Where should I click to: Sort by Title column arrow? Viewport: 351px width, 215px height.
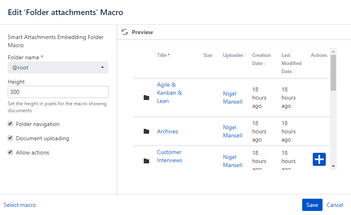coord(169,55)
